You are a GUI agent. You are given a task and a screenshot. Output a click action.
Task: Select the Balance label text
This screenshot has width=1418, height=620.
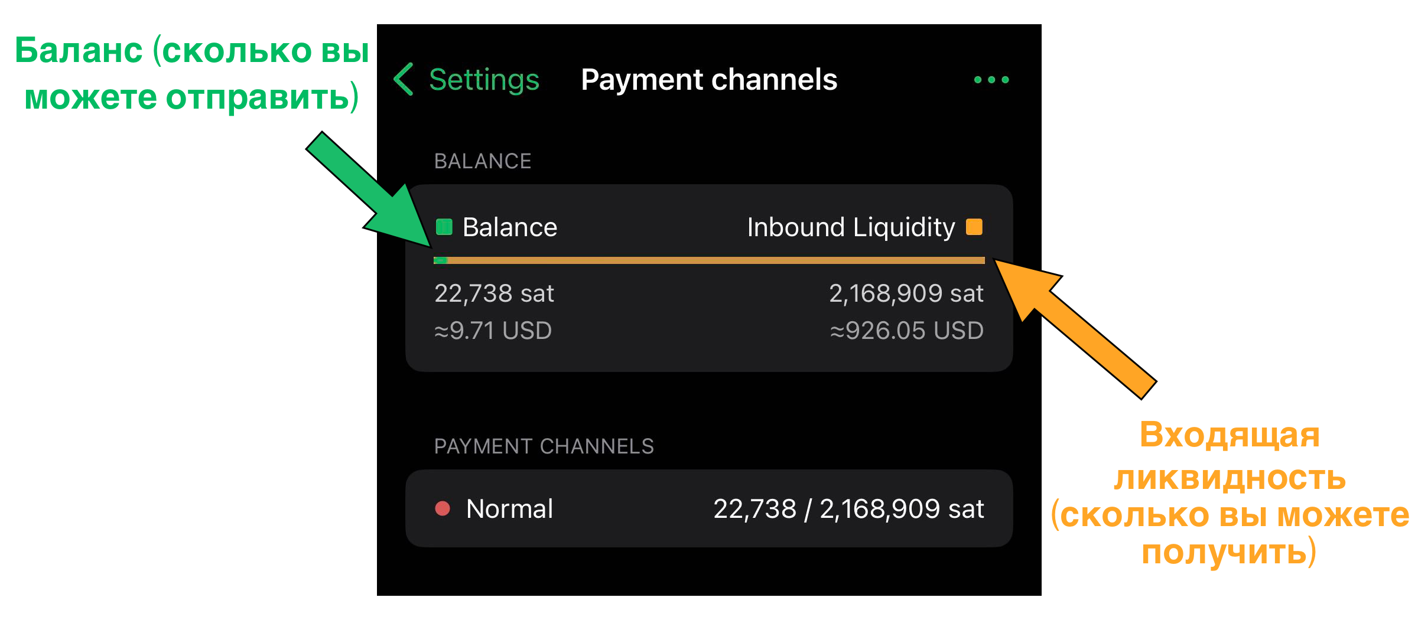tap(510, 227)
